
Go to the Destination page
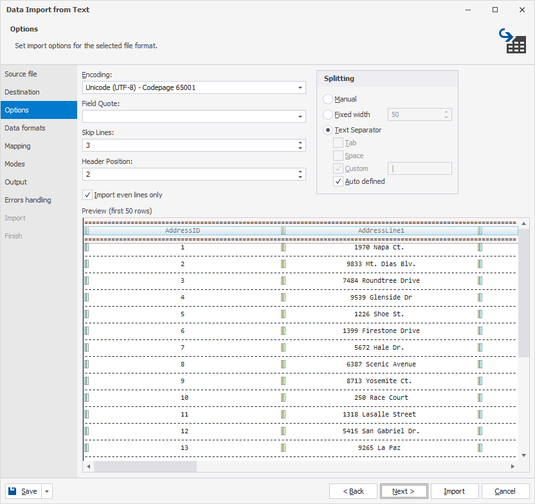(x=39, y=92)
